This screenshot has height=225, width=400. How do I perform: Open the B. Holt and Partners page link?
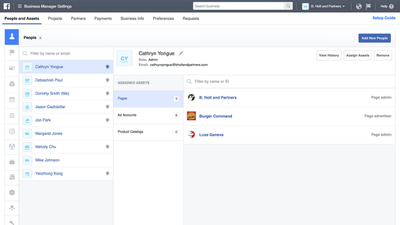point(218,97)
